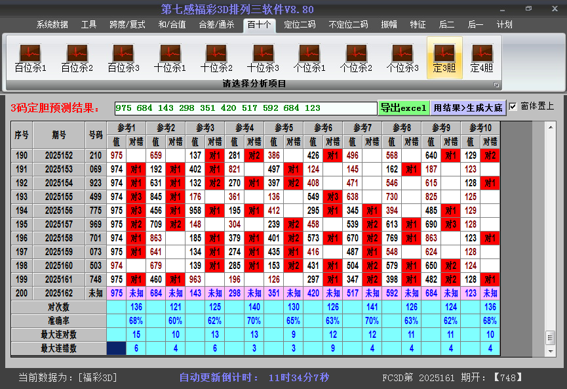Select the 个位杀2 analysis icon
The height and width of the screenshot is (389, 567).
356,58
